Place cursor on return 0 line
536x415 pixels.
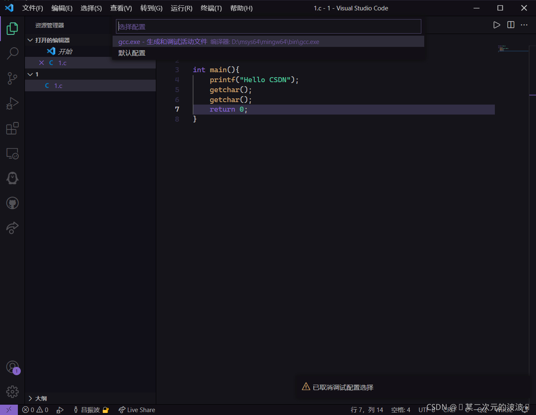[x=228, y=110]
